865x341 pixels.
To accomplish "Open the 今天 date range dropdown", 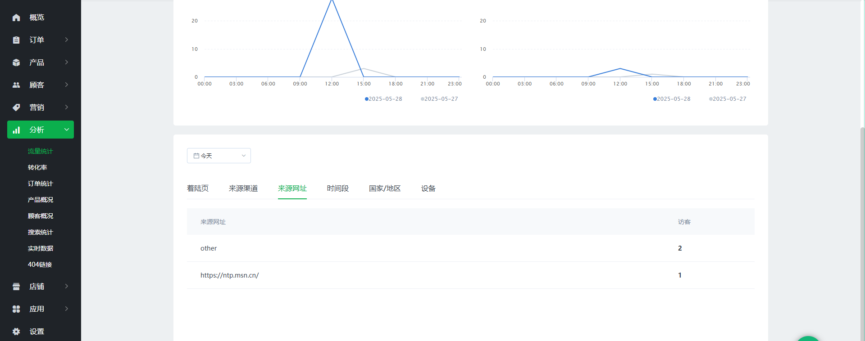I will [x=219, y=156].
